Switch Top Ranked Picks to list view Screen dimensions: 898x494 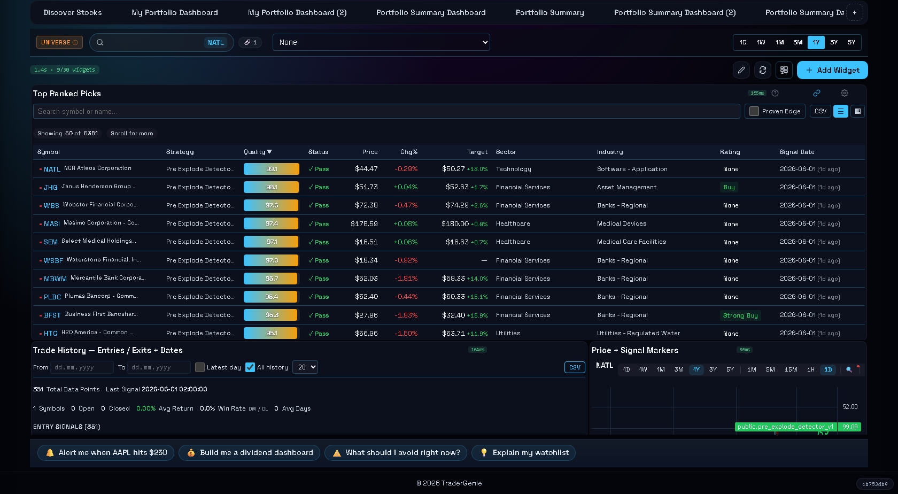[841, 111]
